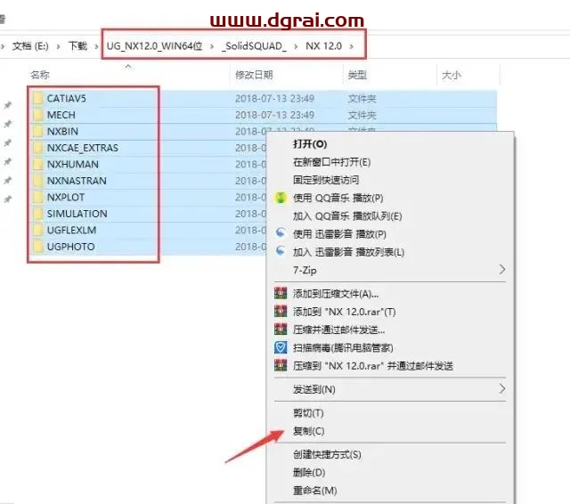
Task: Click WinRAR icon beside 压缩并通过邮件发送
Action: coord(281,329)
